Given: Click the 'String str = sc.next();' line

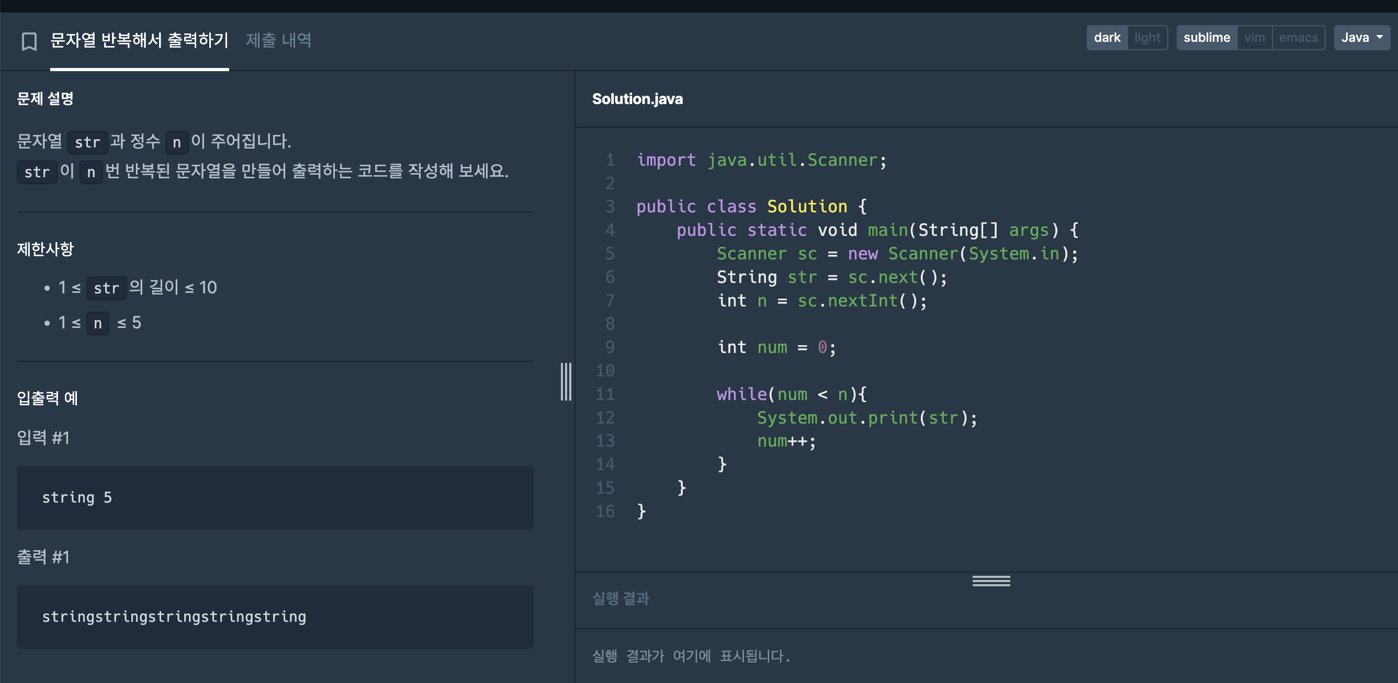Looking at the screenshot, I should coord(831,277).
